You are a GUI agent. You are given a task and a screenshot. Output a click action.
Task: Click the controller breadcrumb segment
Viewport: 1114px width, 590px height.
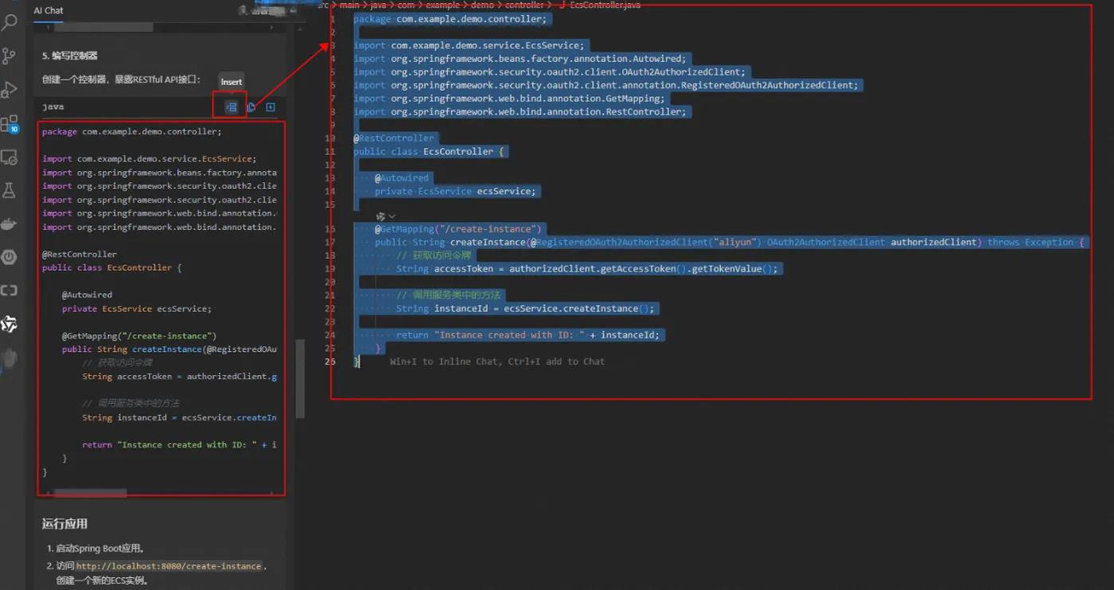coord(524,5)
